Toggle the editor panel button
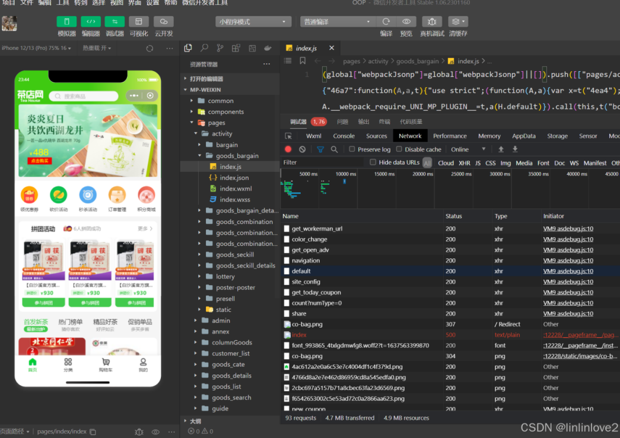Screen dimensions: 620x438 click(91, 22)
